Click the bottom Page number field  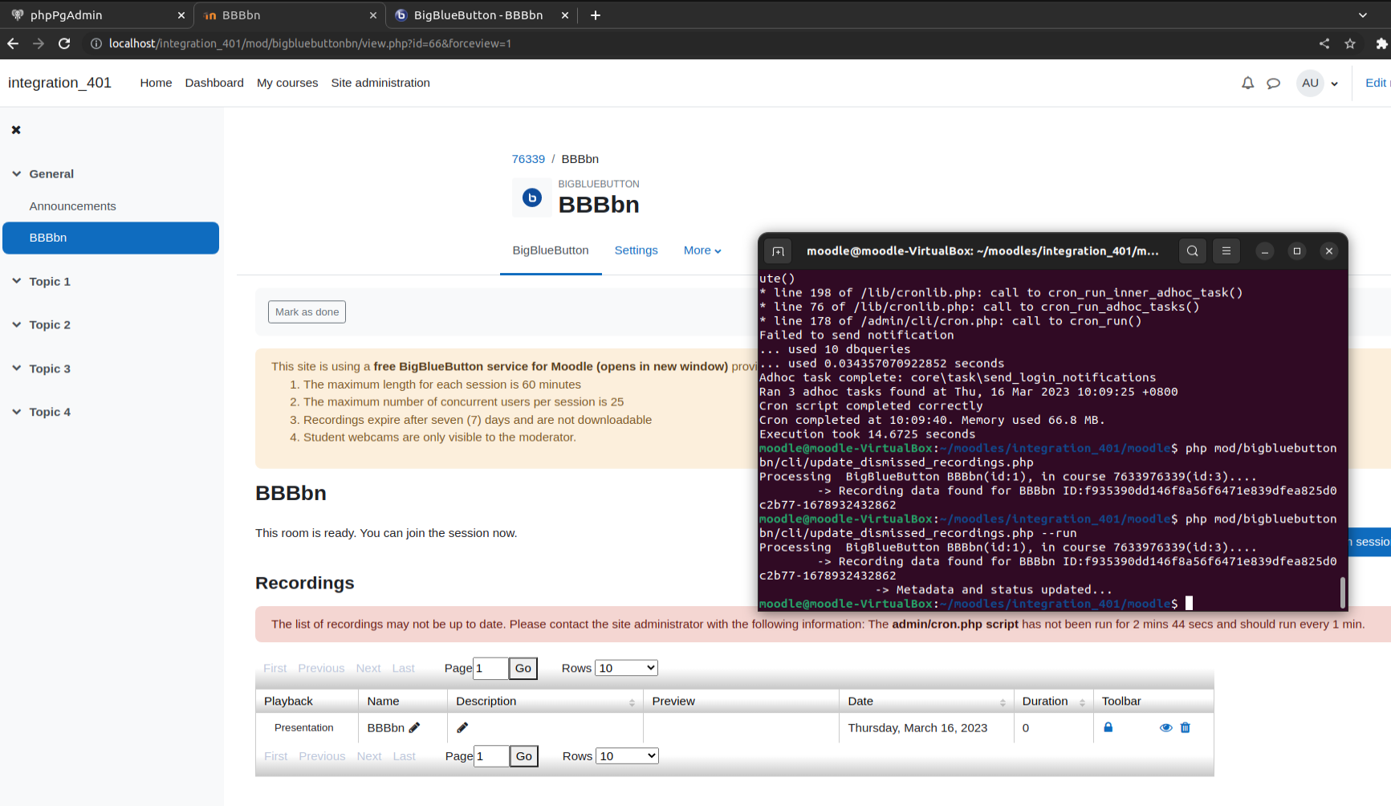(491, 755)
